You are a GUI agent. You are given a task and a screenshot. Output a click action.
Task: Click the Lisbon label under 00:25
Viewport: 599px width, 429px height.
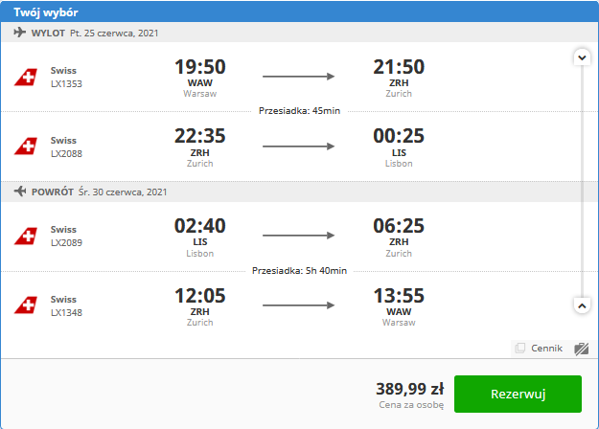pyautogui.click(x=399, y=164)
